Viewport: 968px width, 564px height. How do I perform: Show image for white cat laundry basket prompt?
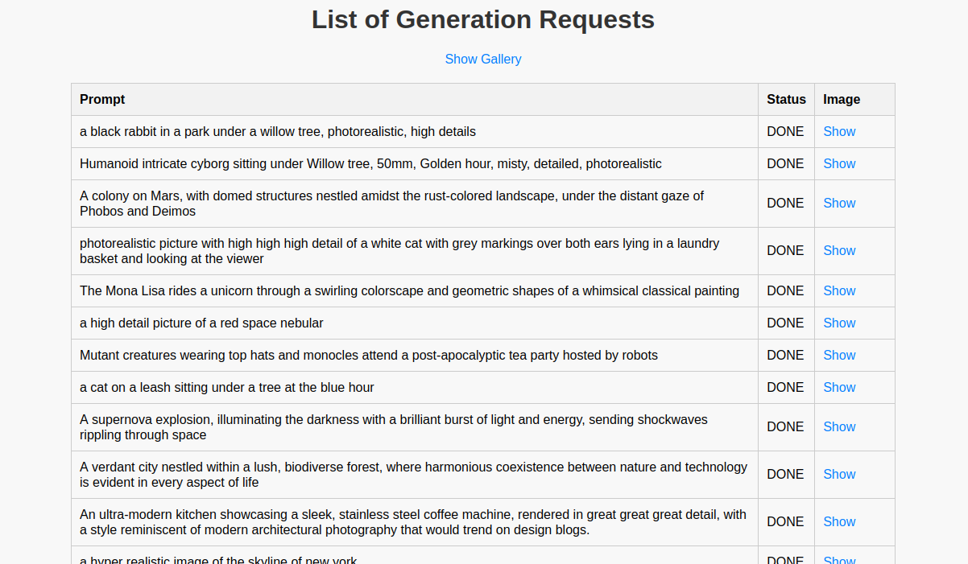tap(839, 250)
